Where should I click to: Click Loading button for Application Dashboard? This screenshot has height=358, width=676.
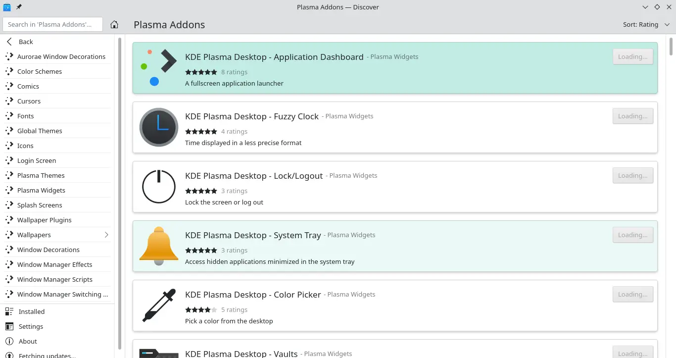(632, 56)
